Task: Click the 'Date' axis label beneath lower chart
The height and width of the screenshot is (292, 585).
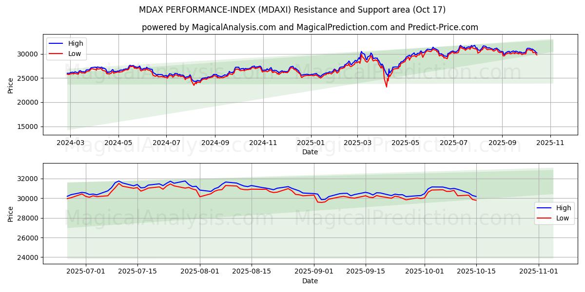Action: point(310,281)
